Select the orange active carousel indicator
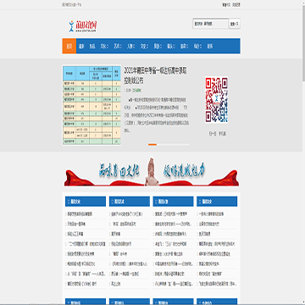 pyautogui.click(x=152, y=144)
